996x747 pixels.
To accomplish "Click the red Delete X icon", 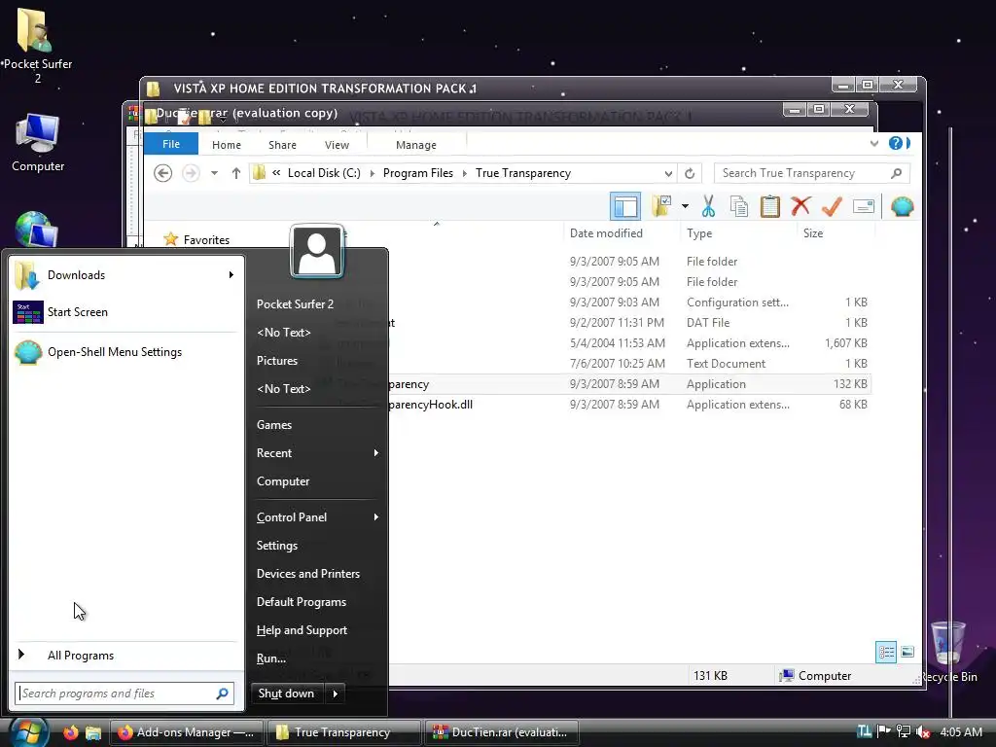I will 801,206.
